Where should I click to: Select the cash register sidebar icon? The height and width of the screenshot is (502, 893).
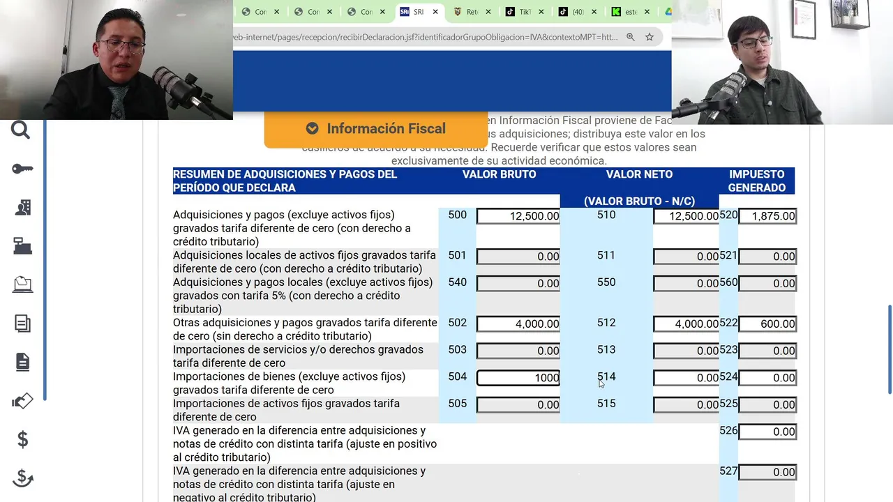[x=22, y=245]
